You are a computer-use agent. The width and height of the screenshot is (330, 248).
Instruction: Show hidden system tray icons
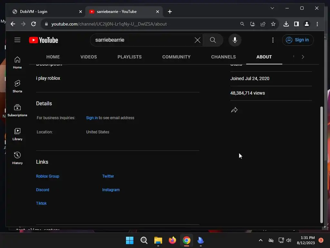click(260, 240)
